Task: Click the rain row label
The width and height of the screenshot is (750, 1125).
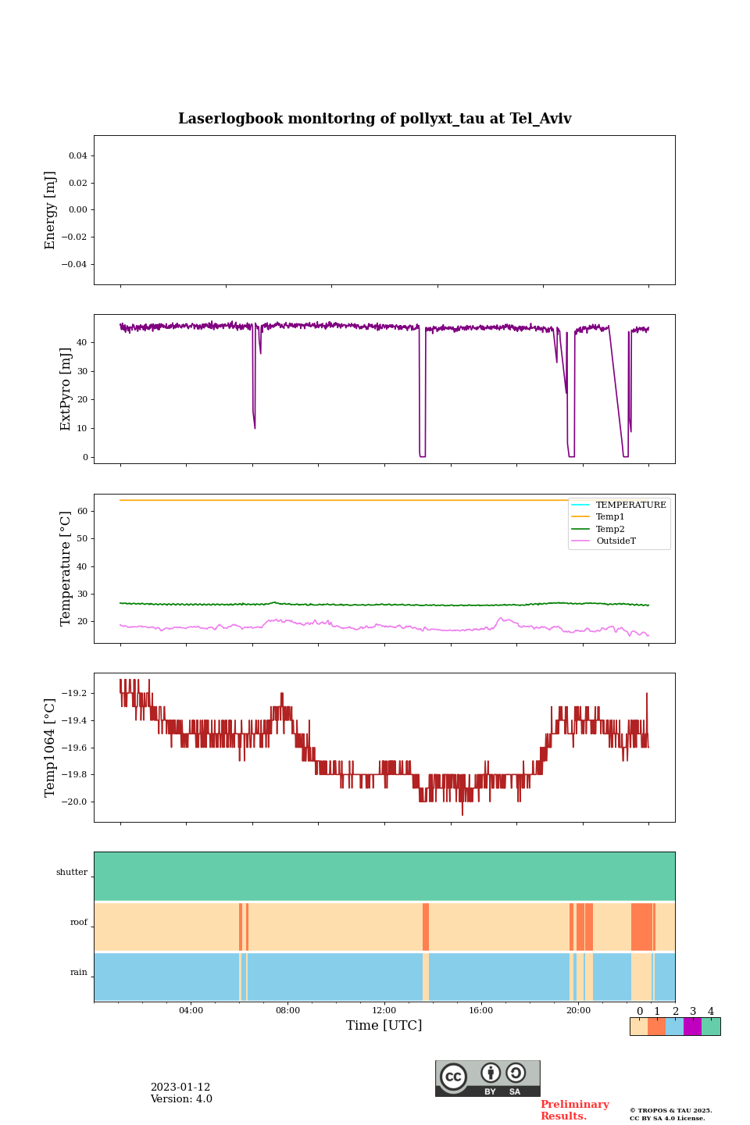Action: [x=79, y=973]
